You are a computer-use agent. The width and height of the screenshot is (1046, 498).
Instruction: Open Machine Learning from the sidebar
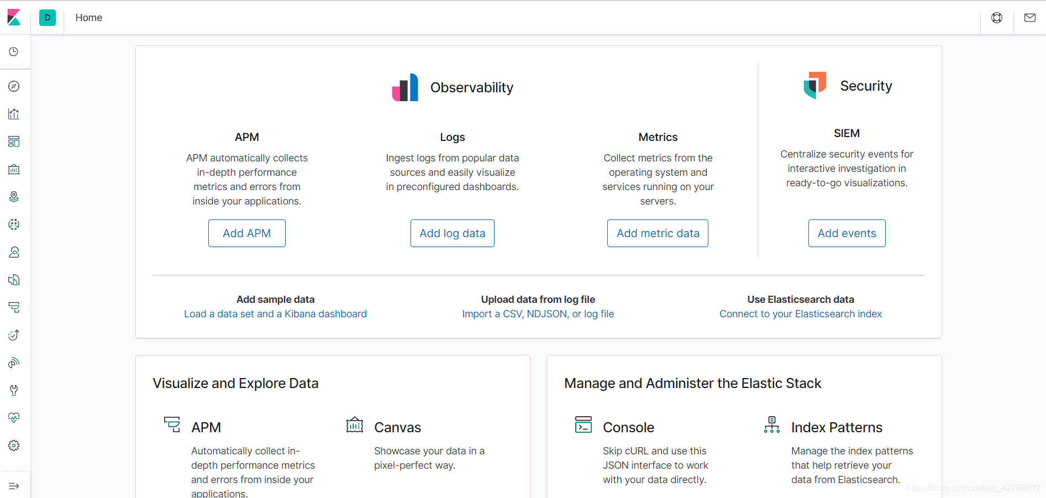(x=14, y=224)
